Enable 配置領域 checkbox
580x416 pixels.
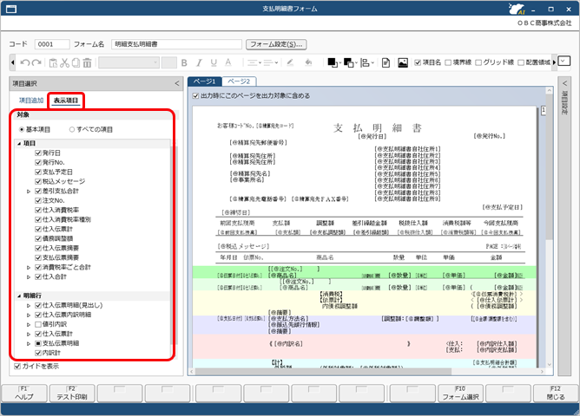click(x=521, y=62)
